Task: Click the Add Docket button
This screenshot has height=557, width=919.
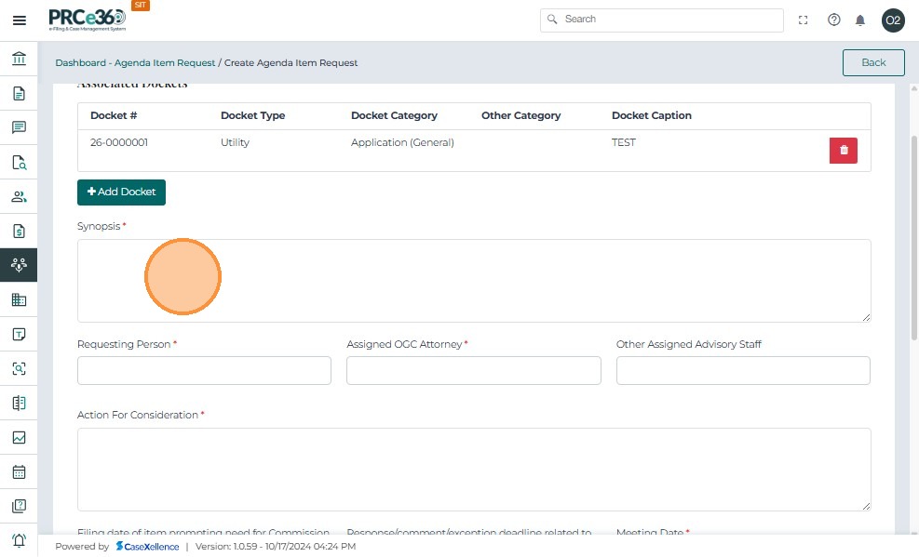Action: tap(121, 192)
